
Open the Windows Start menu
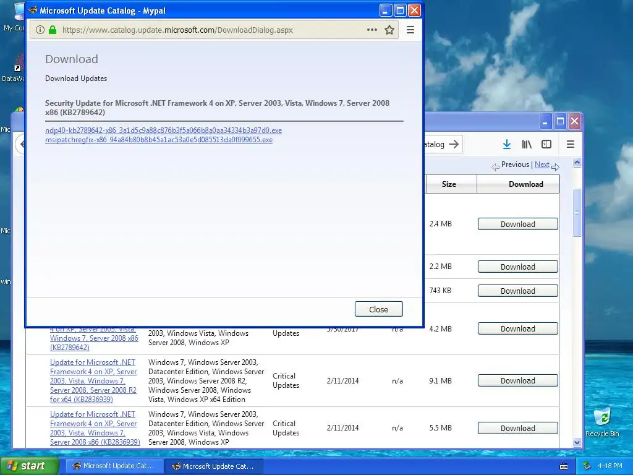(30, 466)
